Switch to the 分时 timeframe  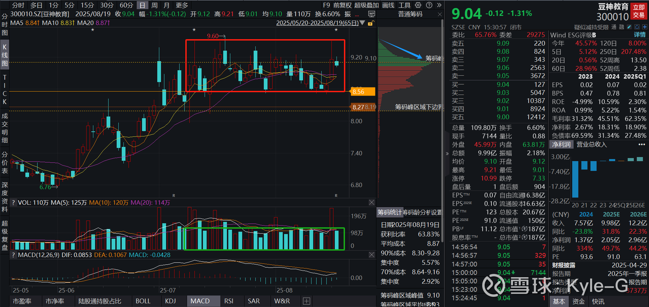pos(18,5)
